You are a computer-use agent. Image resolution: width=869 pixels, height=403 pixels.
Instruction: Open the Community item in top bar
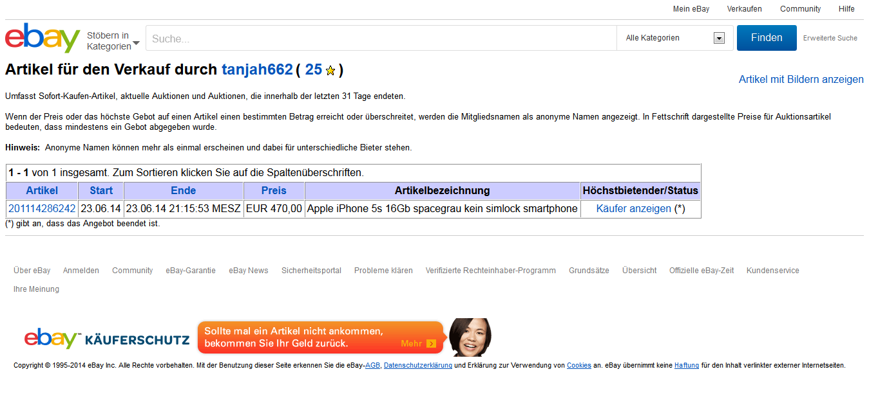pyautogui.click(x=800, y=9)
